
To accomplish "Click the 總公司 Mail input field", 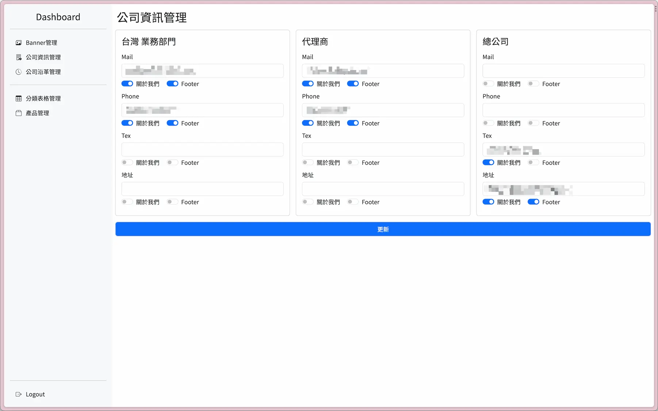I will (x=563, y=71).
